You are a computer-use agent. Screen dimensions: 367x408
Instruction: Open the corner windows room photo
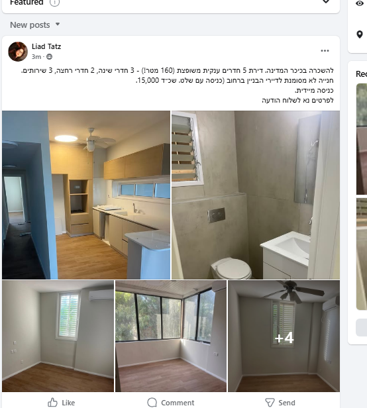(171, 336)
